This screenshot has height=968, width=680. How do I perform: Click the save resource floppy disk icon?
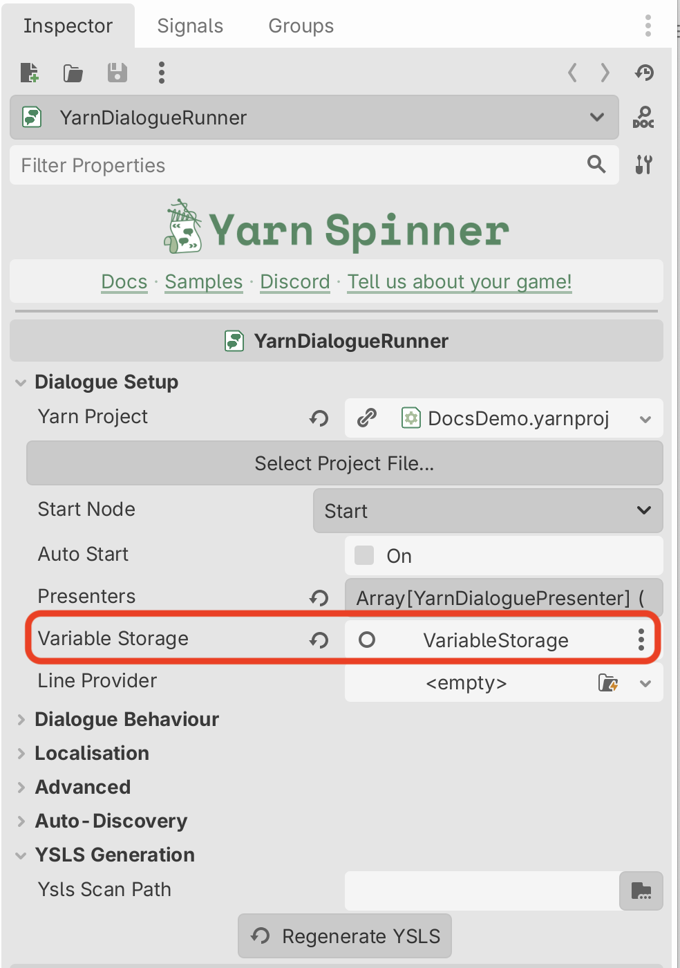pyautogui.click(x=117, y=73)
